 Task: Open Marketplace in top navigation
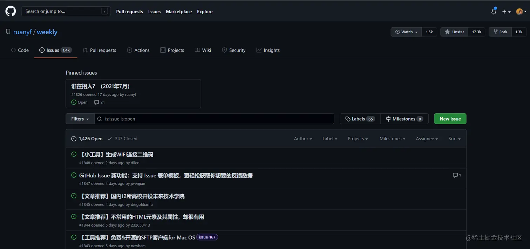pyautogui.click(x=179, y=12)
